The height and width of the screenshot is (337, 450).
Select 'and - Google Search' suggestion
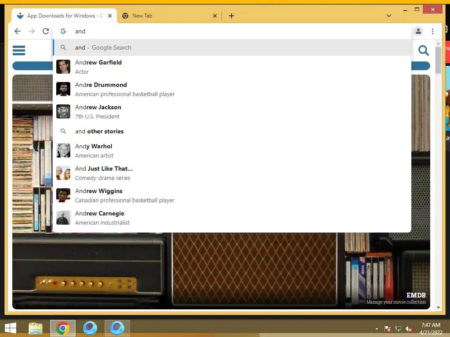point(232,47)
